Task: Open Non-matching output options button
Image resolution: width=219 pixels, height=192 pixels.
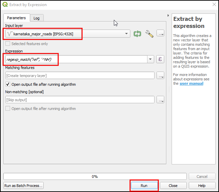Action: (160, 100)
